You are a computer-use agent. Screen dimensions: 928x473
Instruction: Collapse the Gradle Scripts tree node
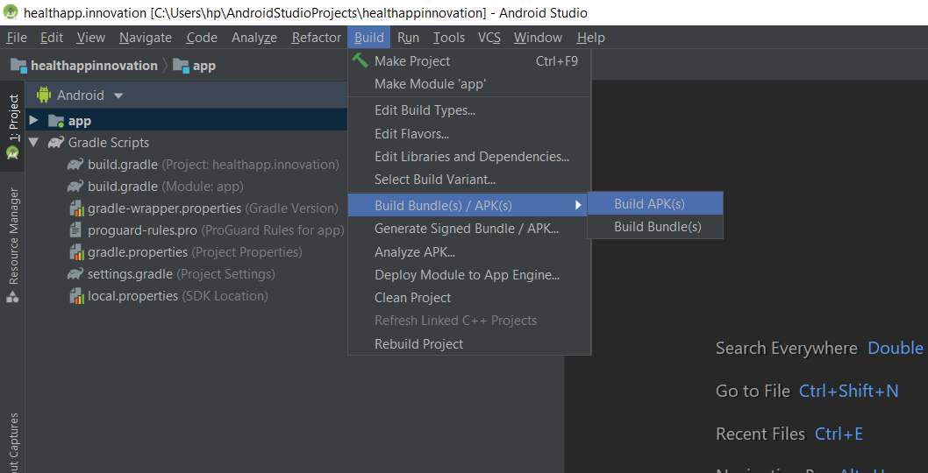33,143
